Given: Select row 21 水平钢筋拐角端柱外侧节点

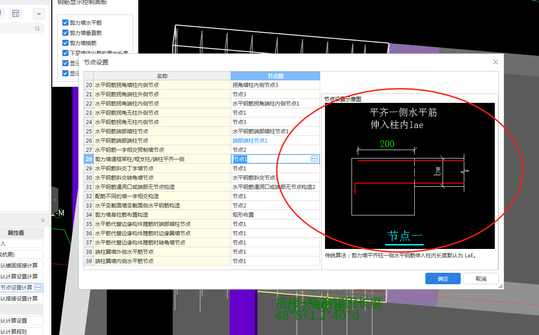Looking at the screenshot, I should pyautogui.click(x=162, y=94).
